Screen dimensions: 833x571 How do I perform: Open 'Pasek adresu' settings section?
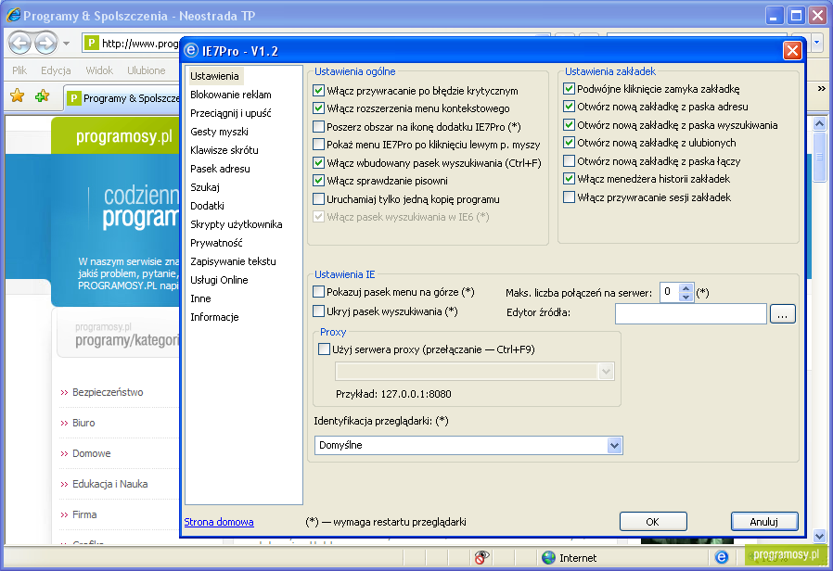point(220,169)
